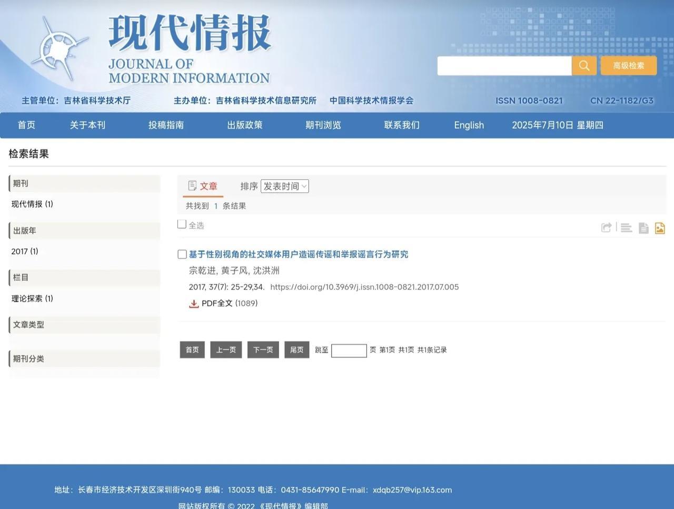The height and width of the screenshot is (509, 674).
Task: Click the 吉林省科学技术信息研究所 sponsor text
Action: tap(266, 101)
